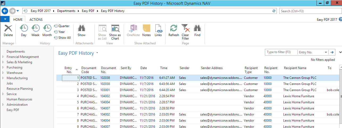Sort by Sender Address column header
342x128 pixels.
(212, 68)
